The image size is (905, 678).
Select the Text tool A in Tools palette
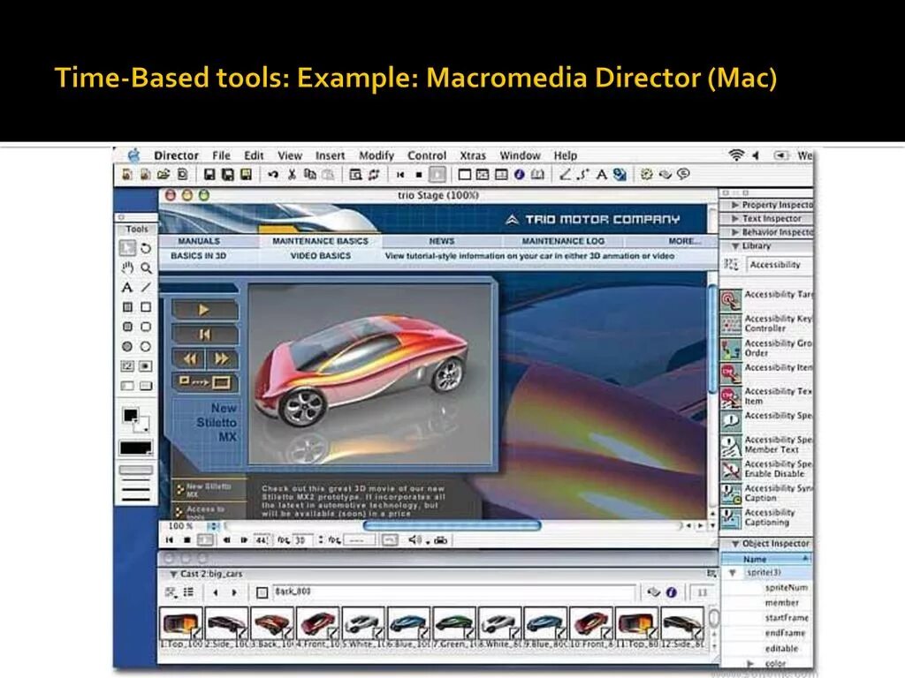[x=127, y=287]
